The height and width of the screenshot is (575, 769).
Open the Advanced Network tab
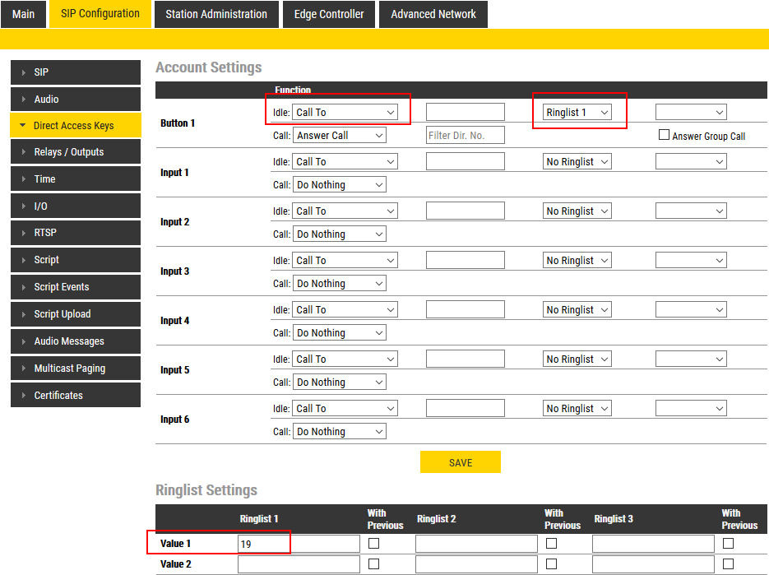coord(433,14)
